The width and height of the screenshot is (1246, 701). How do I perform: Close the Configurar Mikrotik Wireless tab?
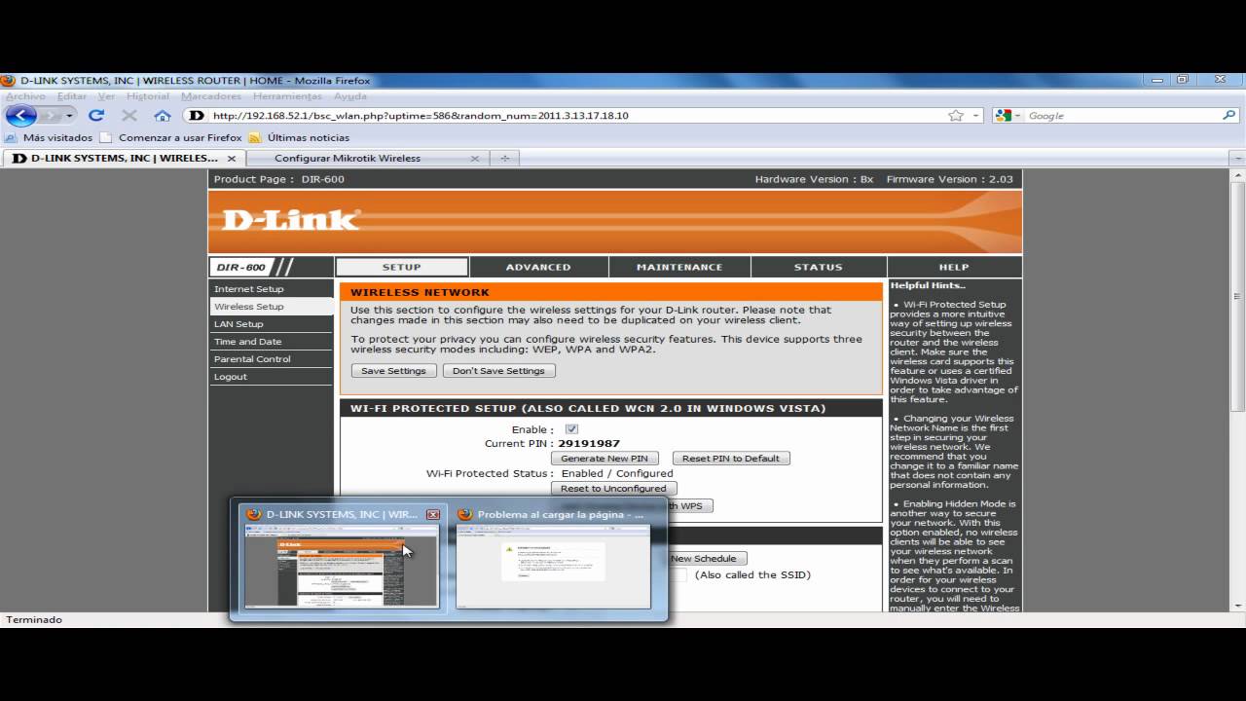[x=475, y=158]
